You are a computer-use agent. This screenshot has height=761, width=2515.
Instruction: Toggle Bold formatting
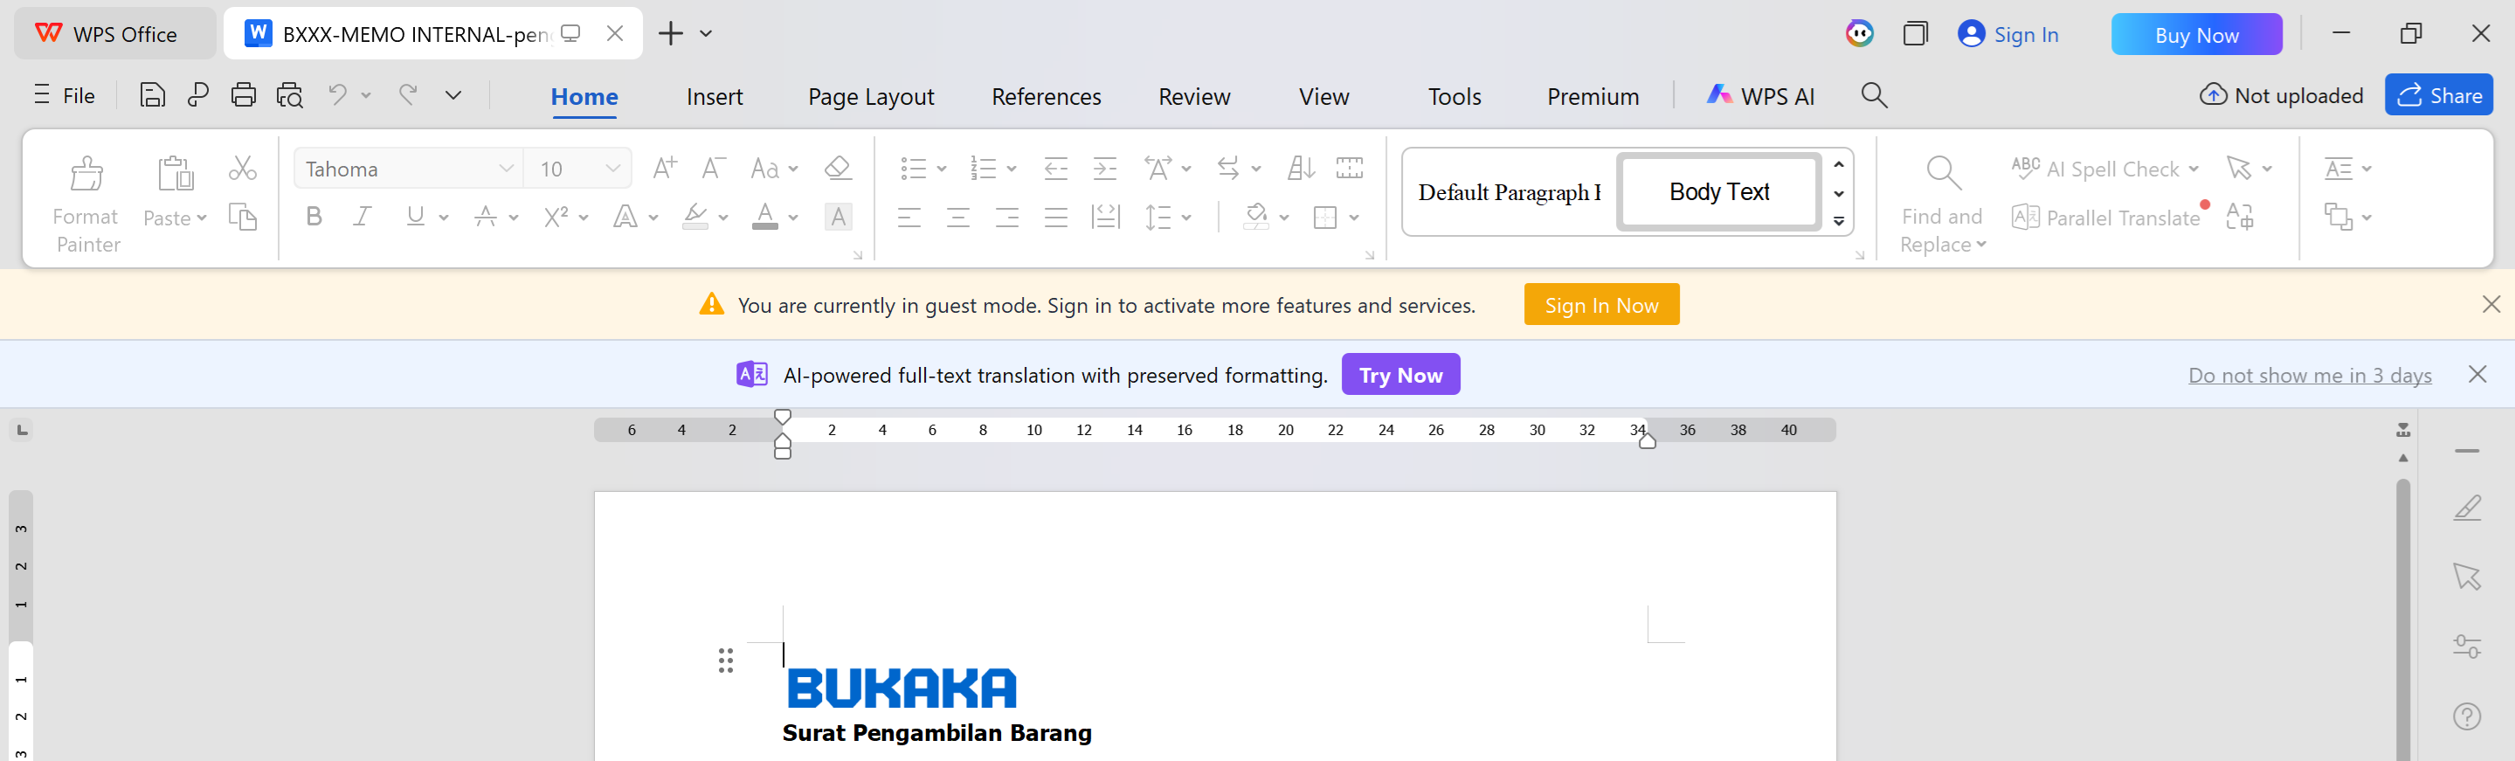pos(314,216)
